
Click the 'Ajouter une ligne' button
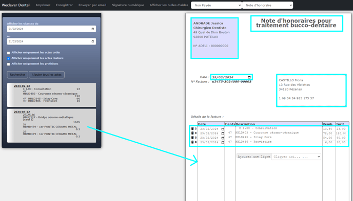(254, 157)
